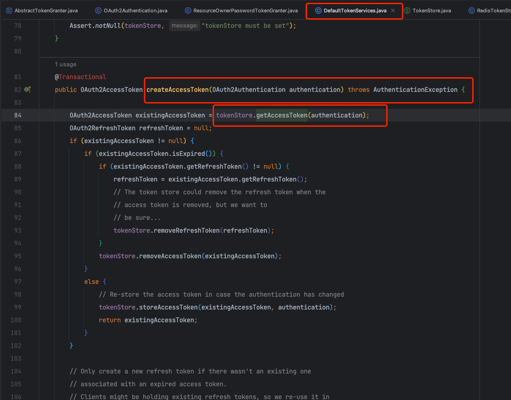Click the implemented-method gutter icon on line 82
This screenshot has width=511, height=400.
click(x=27, y=90)
